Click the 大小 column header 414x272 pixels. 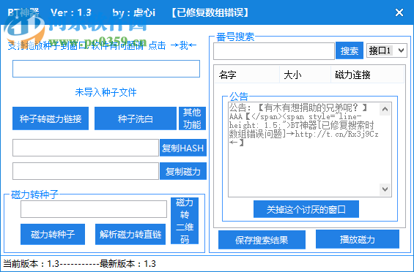click(x=306, y=75)
